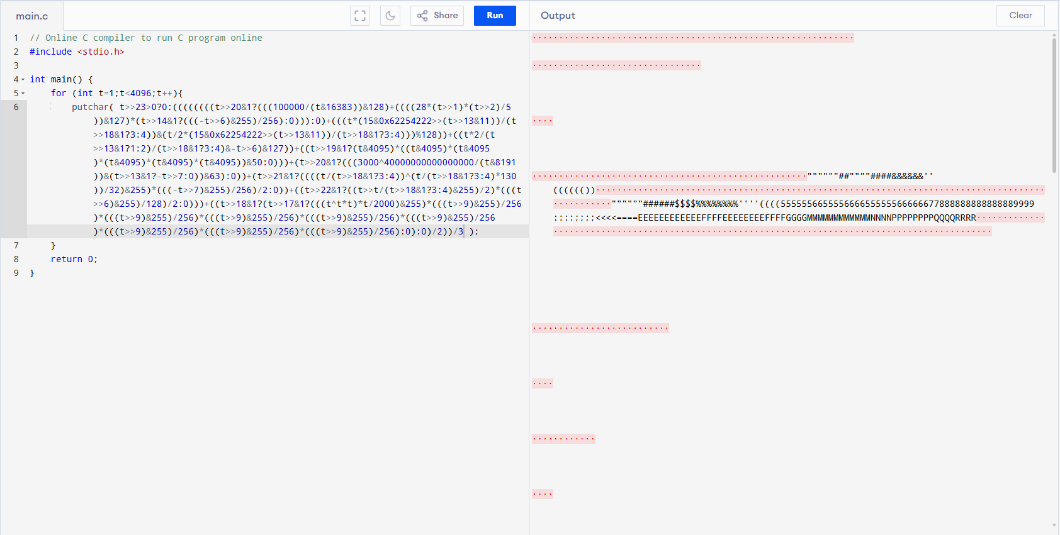1060x535 pixels.
Task: Place cursor on the return 0 line
Action: (x=74, y=259)
